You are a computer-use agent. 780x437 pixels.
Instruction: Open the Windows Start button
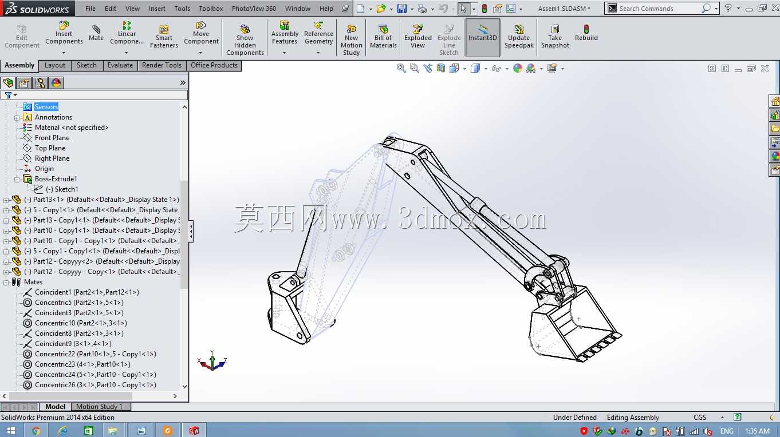[x=10, y=431]
